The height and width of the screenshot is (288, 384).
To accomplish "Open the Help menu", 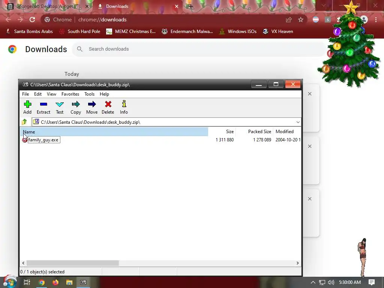I will 104,94.
